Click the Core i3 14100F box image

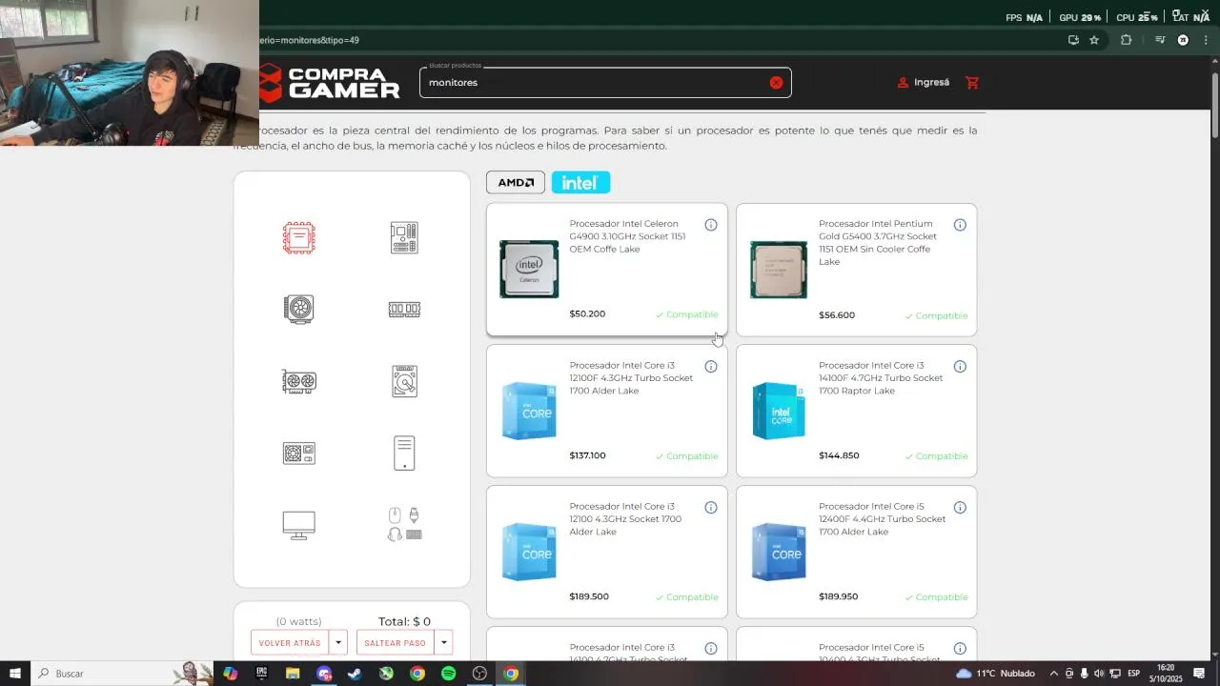click(779, 411)
